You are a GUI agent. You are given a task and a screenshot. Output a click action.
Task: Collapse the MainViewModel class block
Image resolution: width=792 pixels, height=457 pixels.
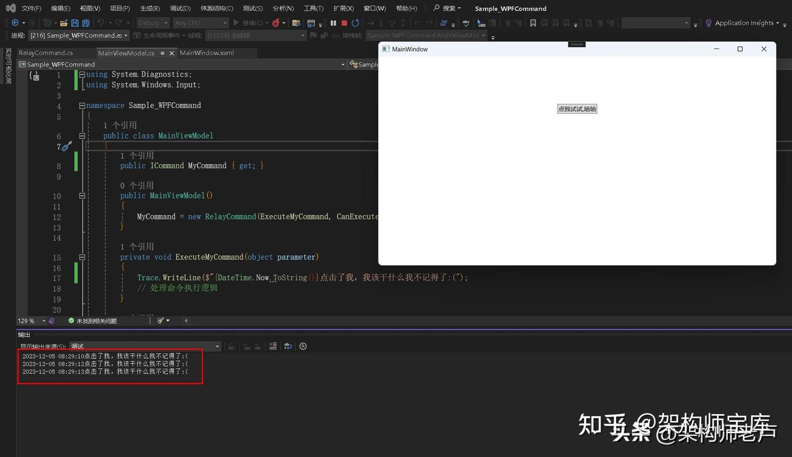[82, 136]
